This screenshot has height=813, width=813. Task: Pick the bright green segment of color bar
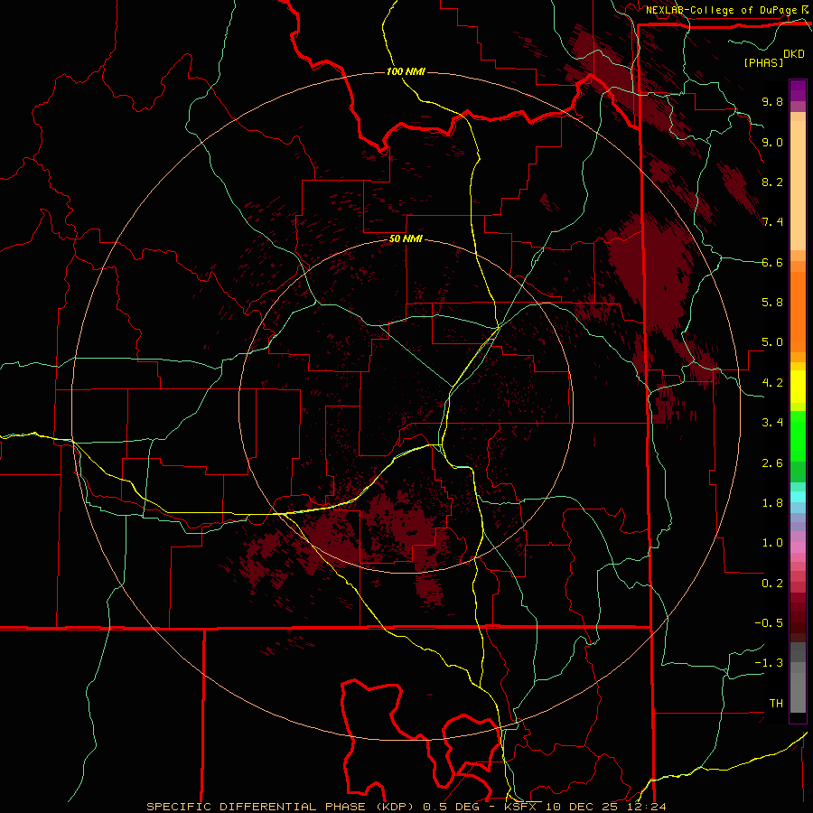[x=798, y=435]
